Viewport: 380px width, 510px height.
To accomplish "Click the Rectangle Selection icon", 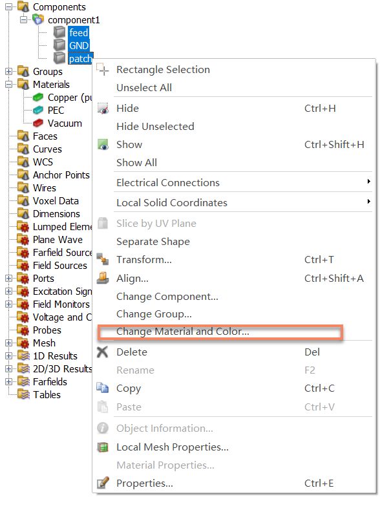I will 102,69.
